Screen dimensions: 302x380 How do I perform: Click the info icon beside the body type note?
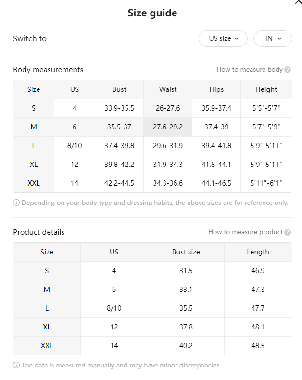pyautogui.click(x=16, y=203)
